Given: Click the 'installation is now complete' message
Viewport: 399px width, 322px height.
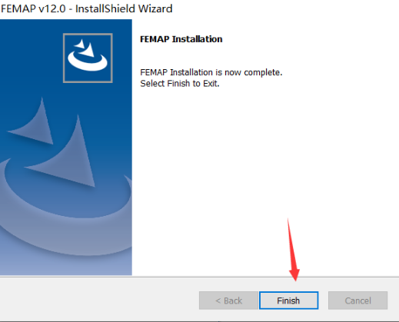Looking at the screenshot, I should [211, 72].
